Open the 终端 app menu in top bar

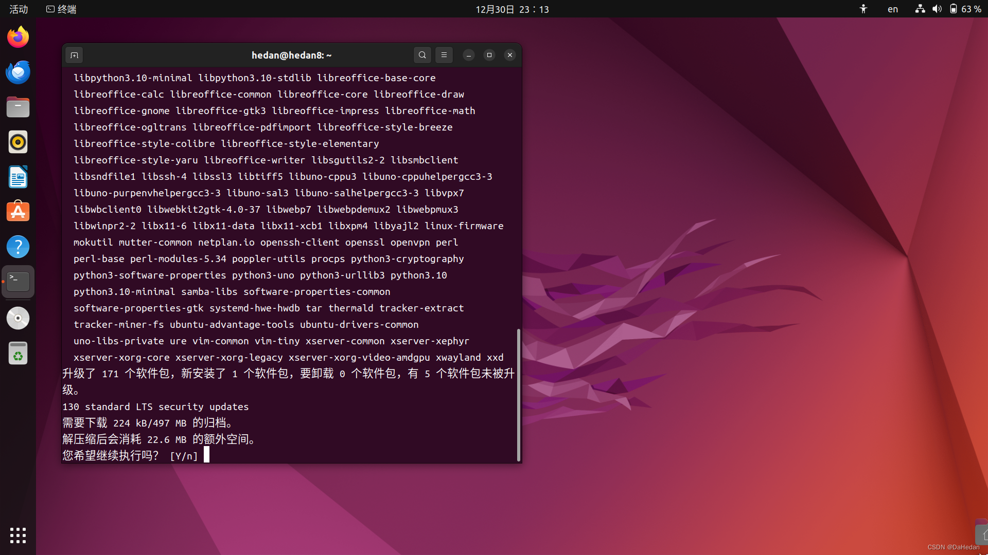click(x=61, y=9)
